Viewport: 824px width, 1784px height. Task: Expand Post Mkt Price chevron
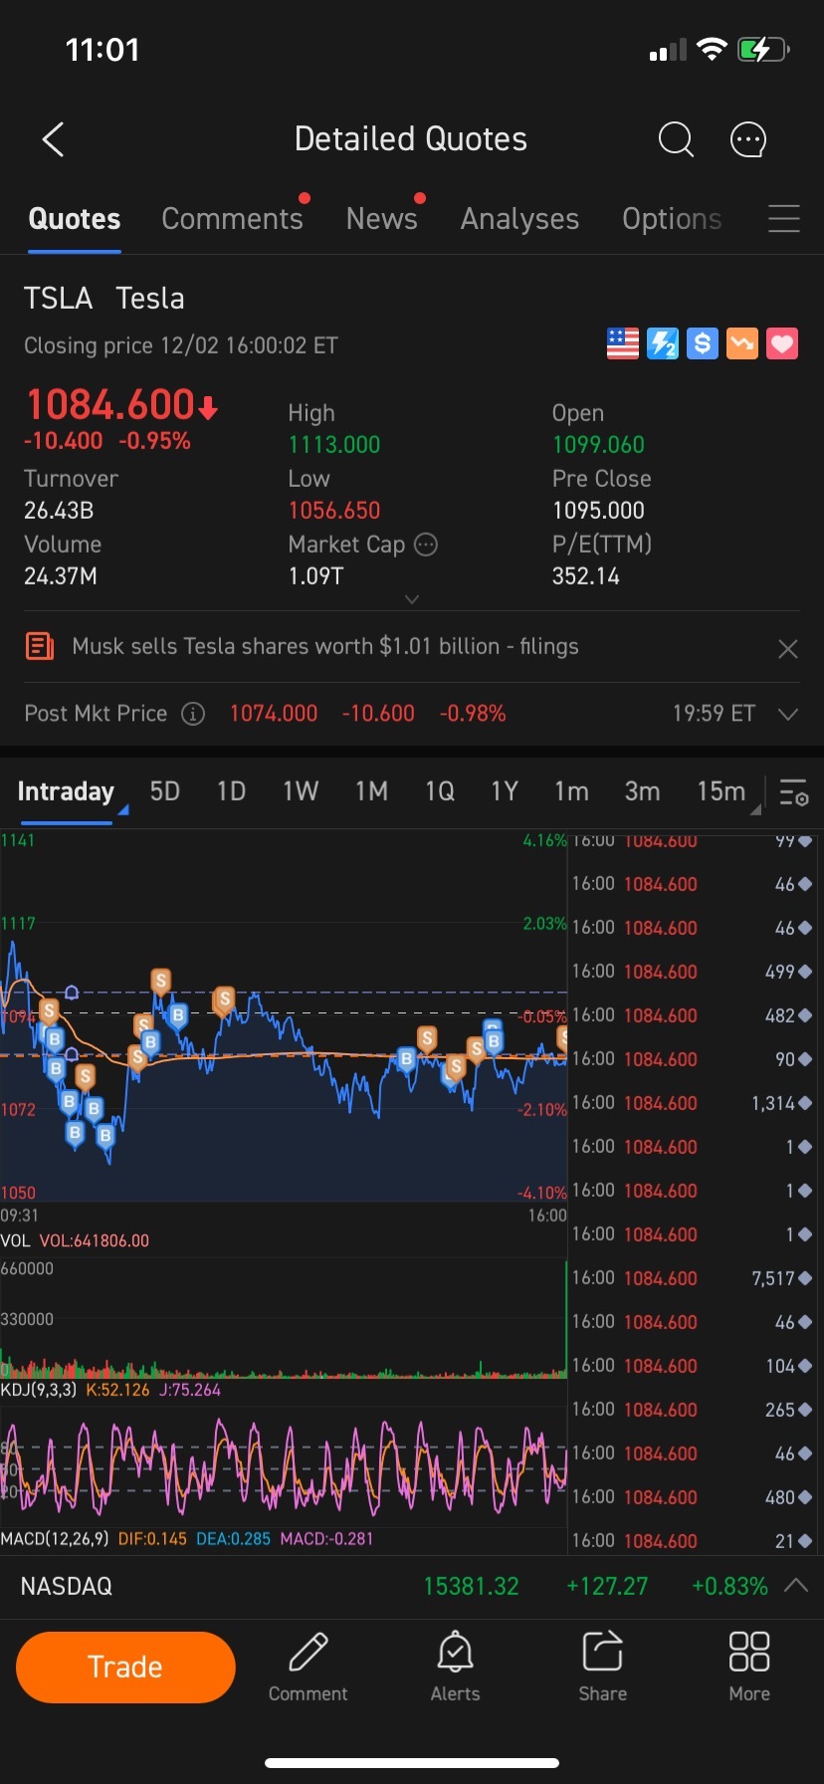point(788,714)
